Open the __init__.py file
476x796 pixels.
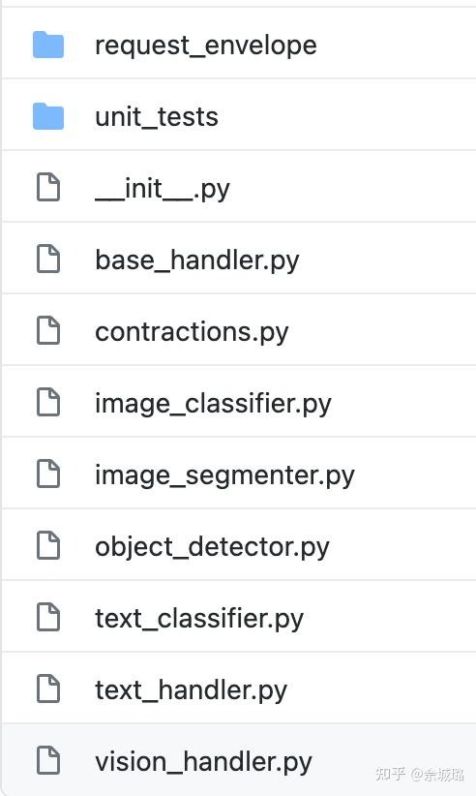[x=163, y=189]
